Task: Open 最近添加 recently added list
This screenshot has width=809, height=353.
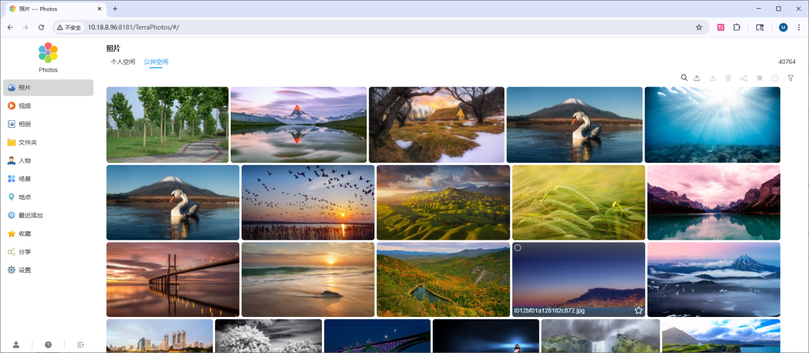Action: [30, 215]
